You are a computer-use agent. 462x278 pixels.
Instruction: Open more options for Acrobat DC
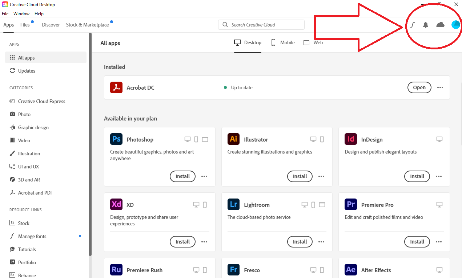pyautogui.click(x=440, y=87)
